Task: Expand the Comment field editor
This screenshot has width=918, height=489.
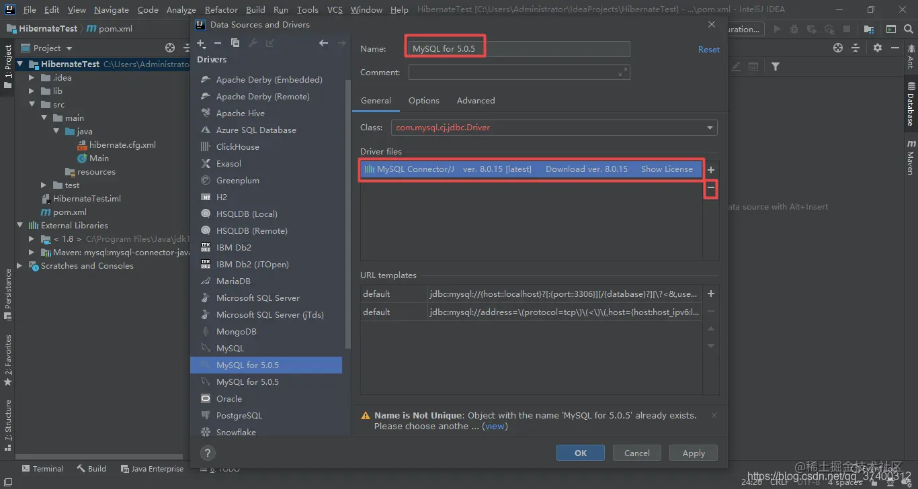Action: pos(623,72)
